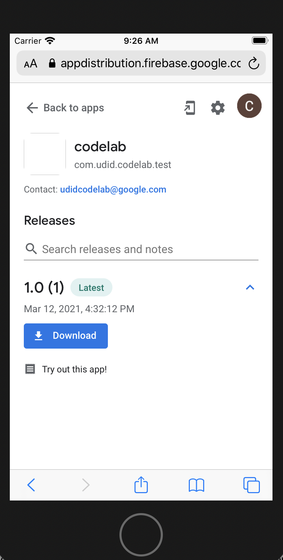The height and width of the screenshot is (560, 283).
Task: Reload the page in Safari
Action: click(254, 63)
